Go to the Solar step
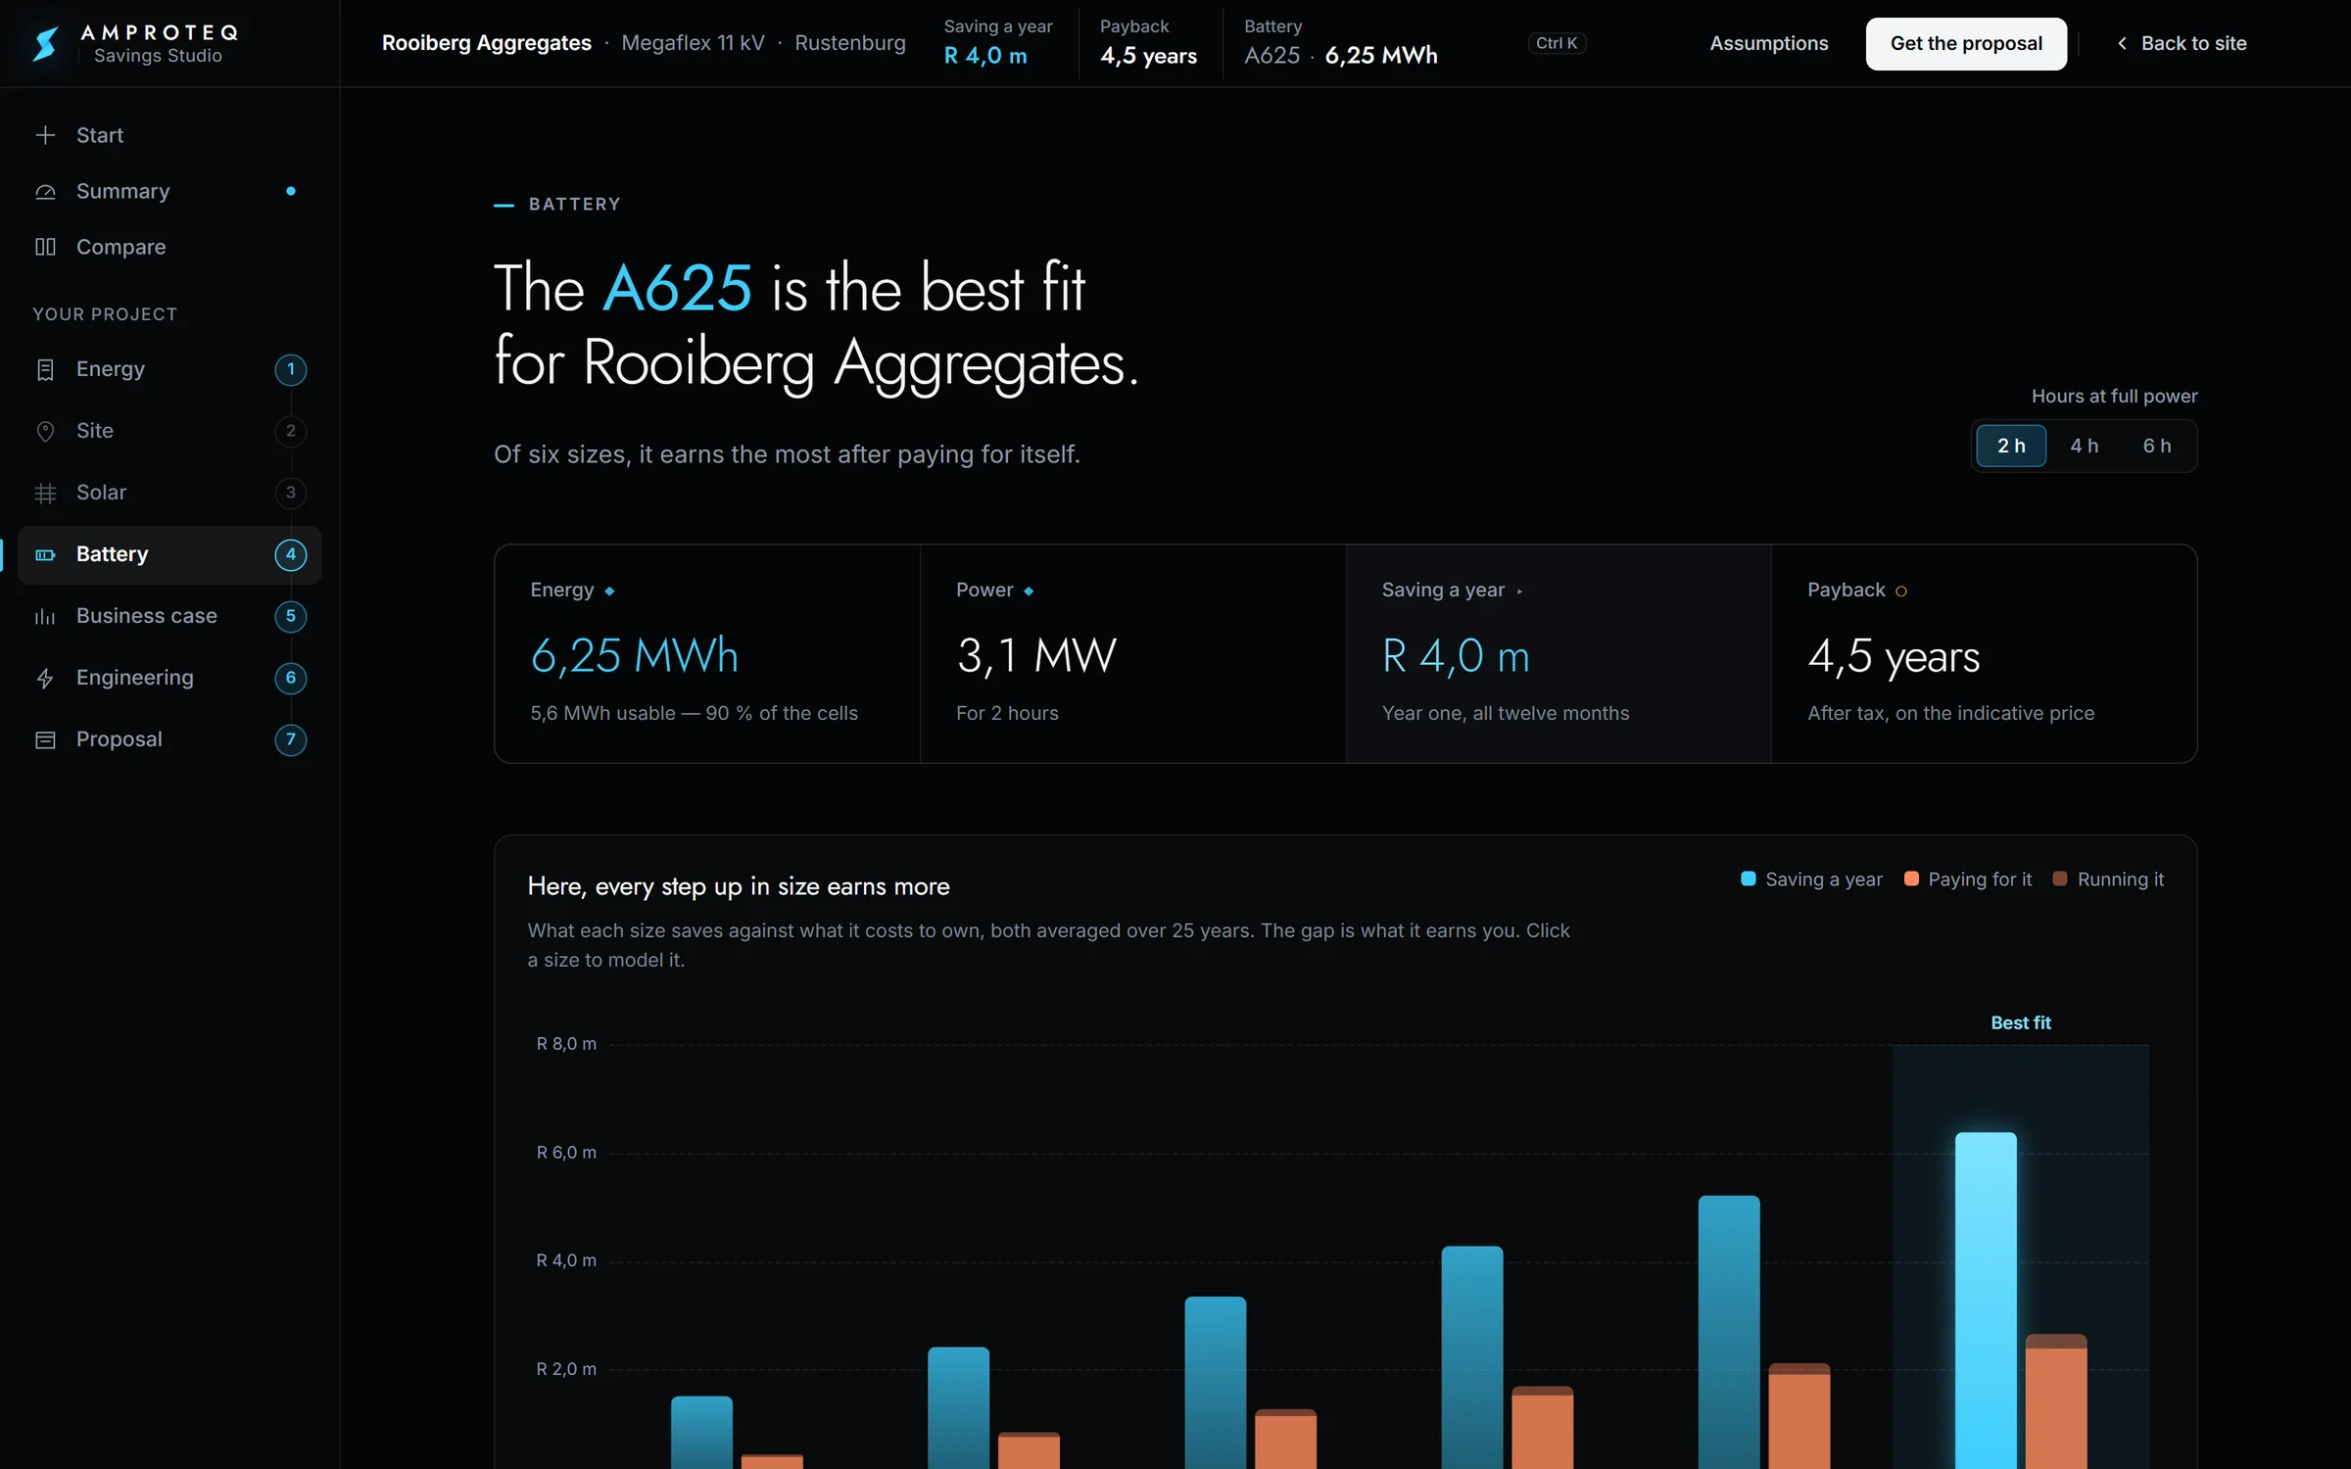This screenshot has height=1469, width=2351. (x=169, y=493)
